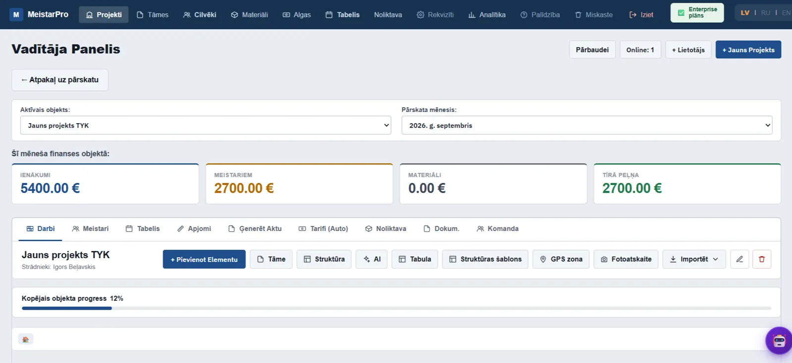Open Tāmes in top navigation

(152, 15)
